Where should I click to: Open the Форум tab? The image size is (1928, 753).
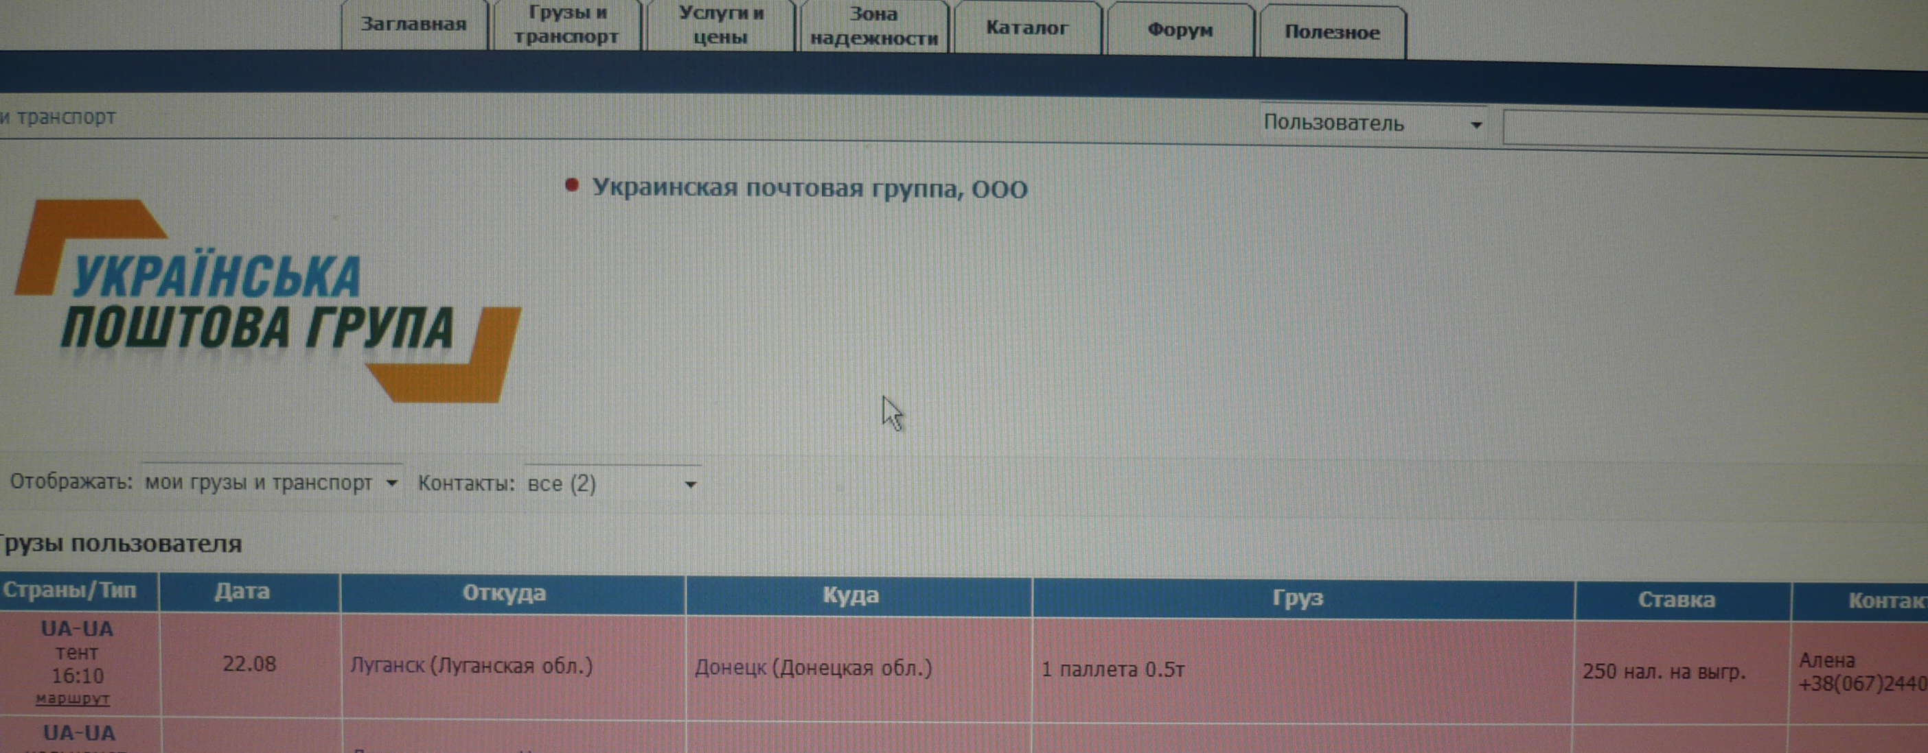point(1180,31)
